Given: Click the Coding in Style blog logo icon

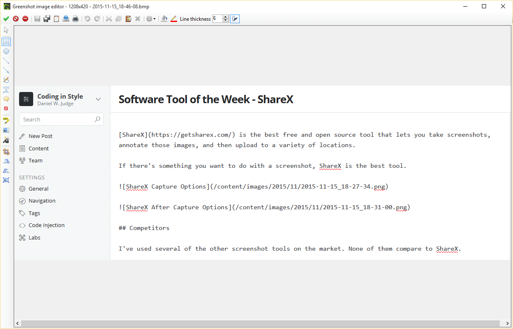Looking at the screenshot, I should 26,99.
